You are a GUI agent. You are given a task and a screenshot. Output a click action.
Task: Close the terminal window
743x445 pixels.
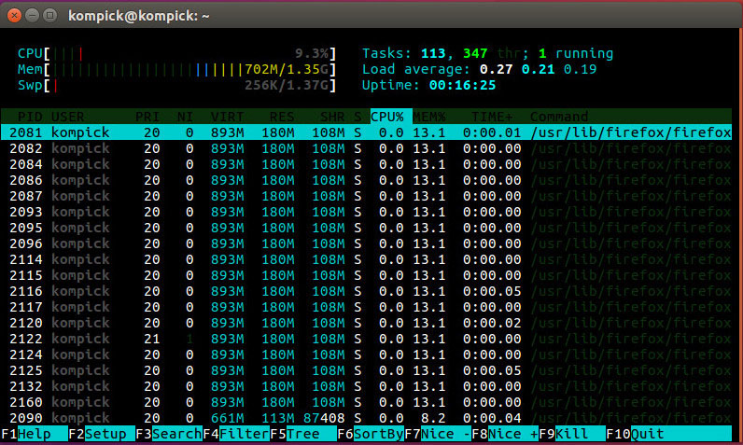click(x=14, y=16)
